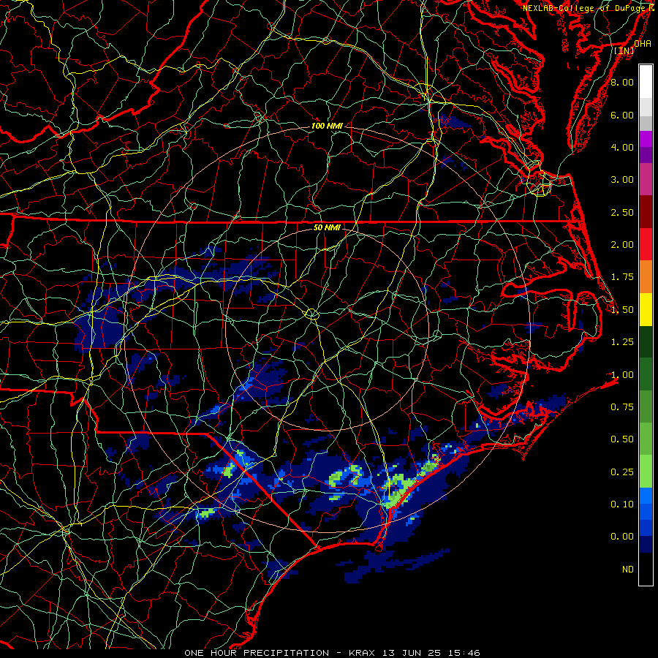The image size is (658, 658).
Task: Click the OHA product code label
Action: [643, 43]
